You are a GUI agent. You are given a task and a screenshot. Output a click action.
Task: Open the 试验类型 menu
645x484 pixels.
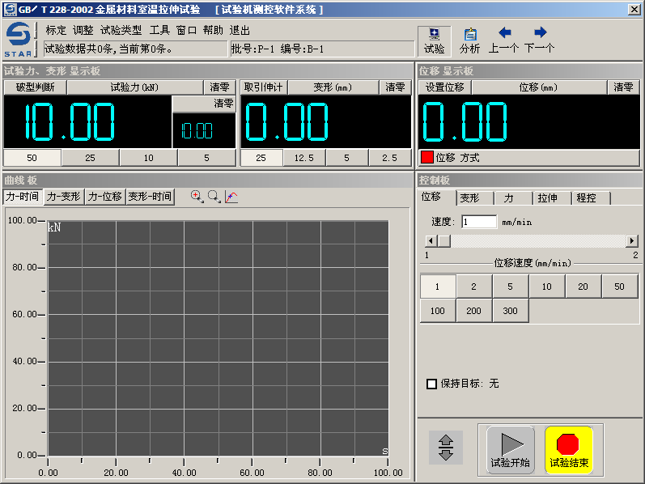tap(121, 30)
